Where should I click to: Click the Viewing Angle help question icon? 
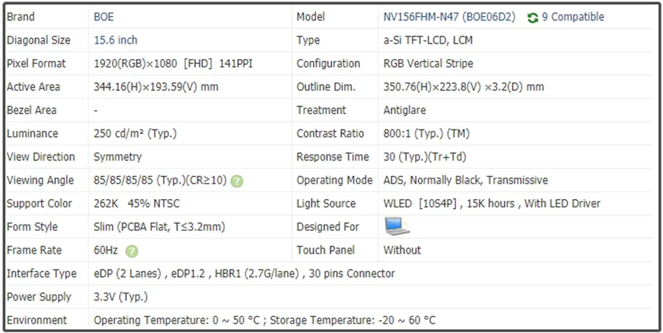coord(237,181)
